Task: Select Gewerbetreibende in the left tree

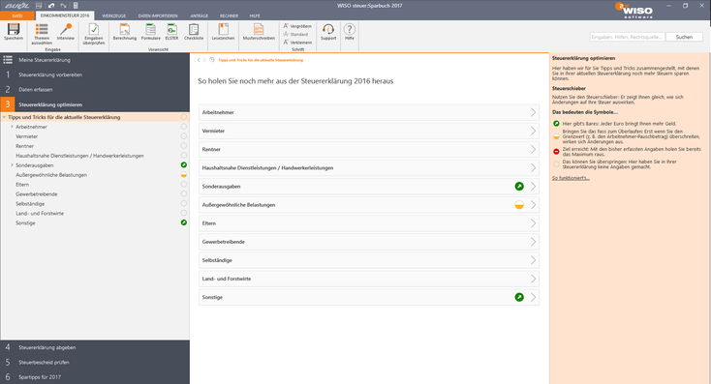Action: pyautogui.click(x=37, y=194)
